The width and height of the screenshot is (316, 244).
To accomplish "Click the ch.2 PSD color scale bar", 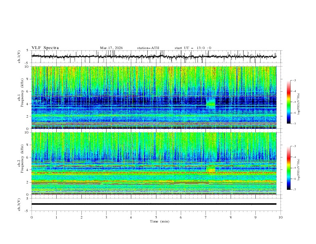I will [288, 168].
